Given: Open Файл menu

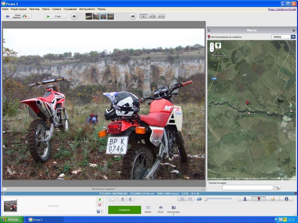Looking at the screenshot, I should click(x=5, y=9).
